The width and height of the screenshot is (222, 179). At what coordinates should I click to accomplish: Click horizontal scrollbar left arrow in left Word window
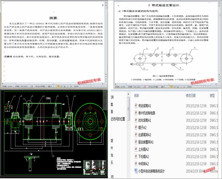point(3,84)
